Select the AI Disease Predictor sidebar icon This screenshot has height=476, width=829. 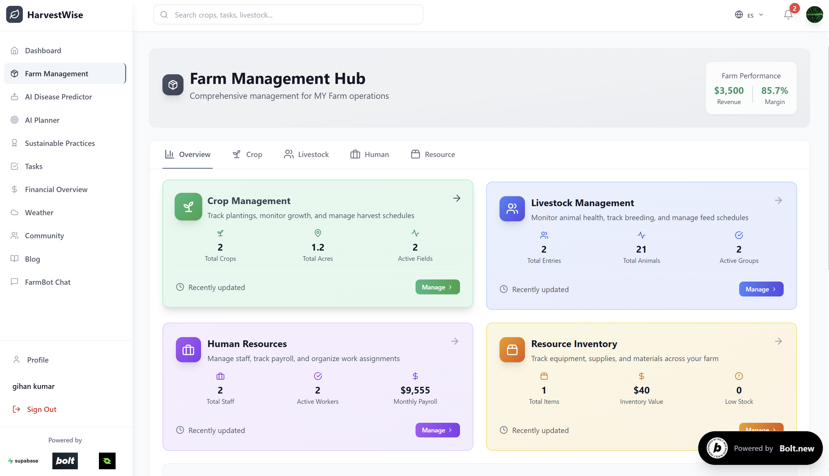click(14, 97)
